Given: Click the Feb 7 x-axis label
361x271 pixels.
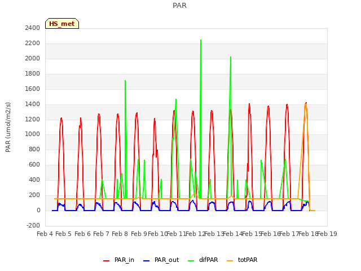Looking at the screenshot, I should click(x=101, y=234).
